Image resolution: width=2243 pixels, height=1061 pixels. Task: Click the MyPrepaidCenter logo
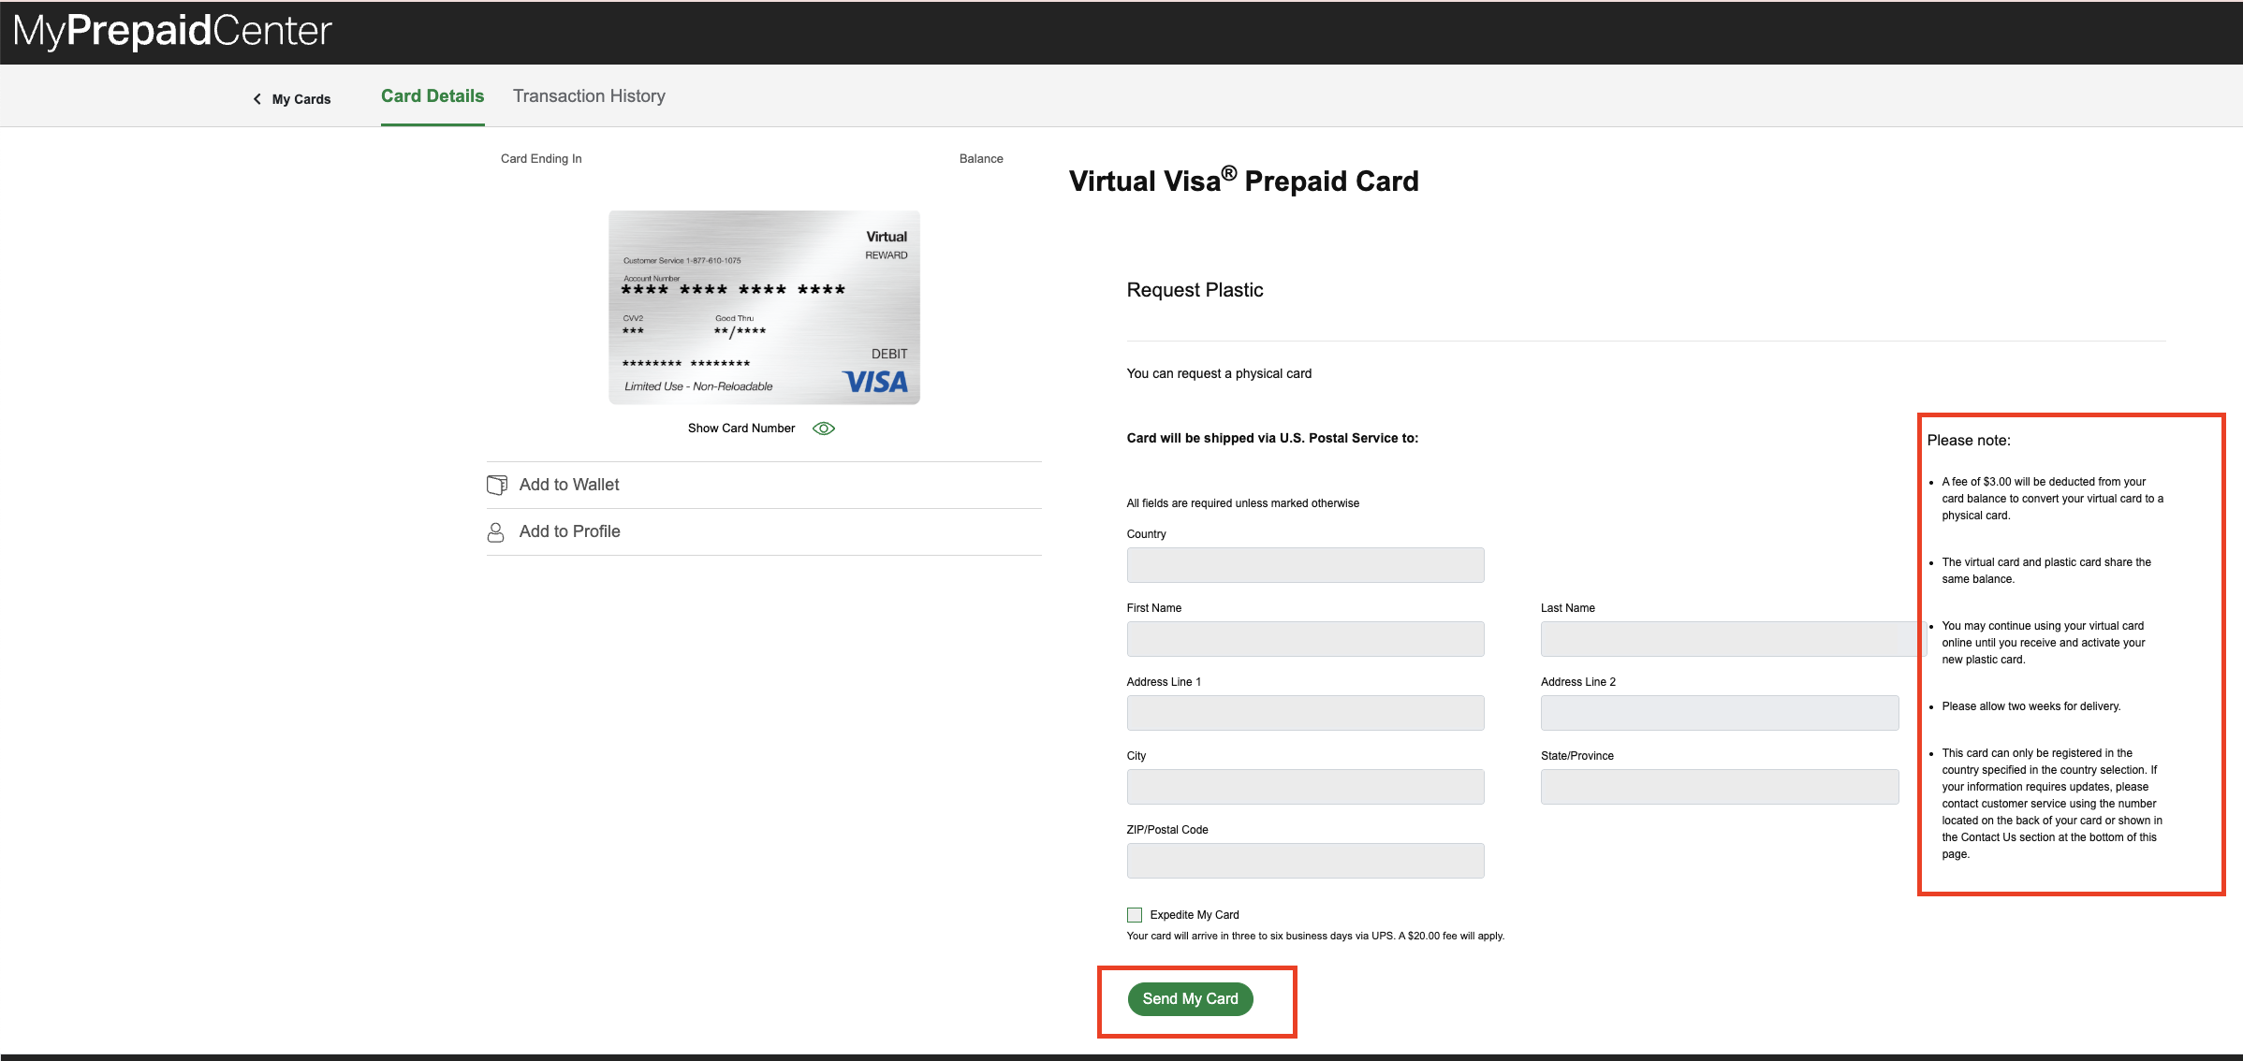click(173, 31)
